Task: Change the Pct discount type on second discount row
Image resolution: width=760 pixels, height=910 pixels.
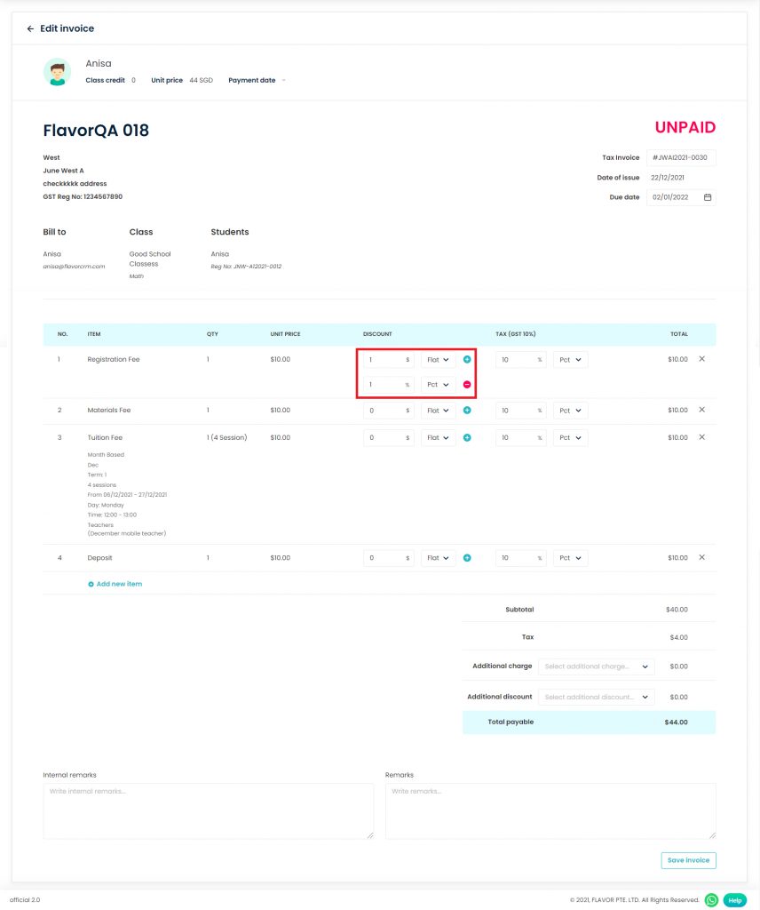Action: [438, 384]
